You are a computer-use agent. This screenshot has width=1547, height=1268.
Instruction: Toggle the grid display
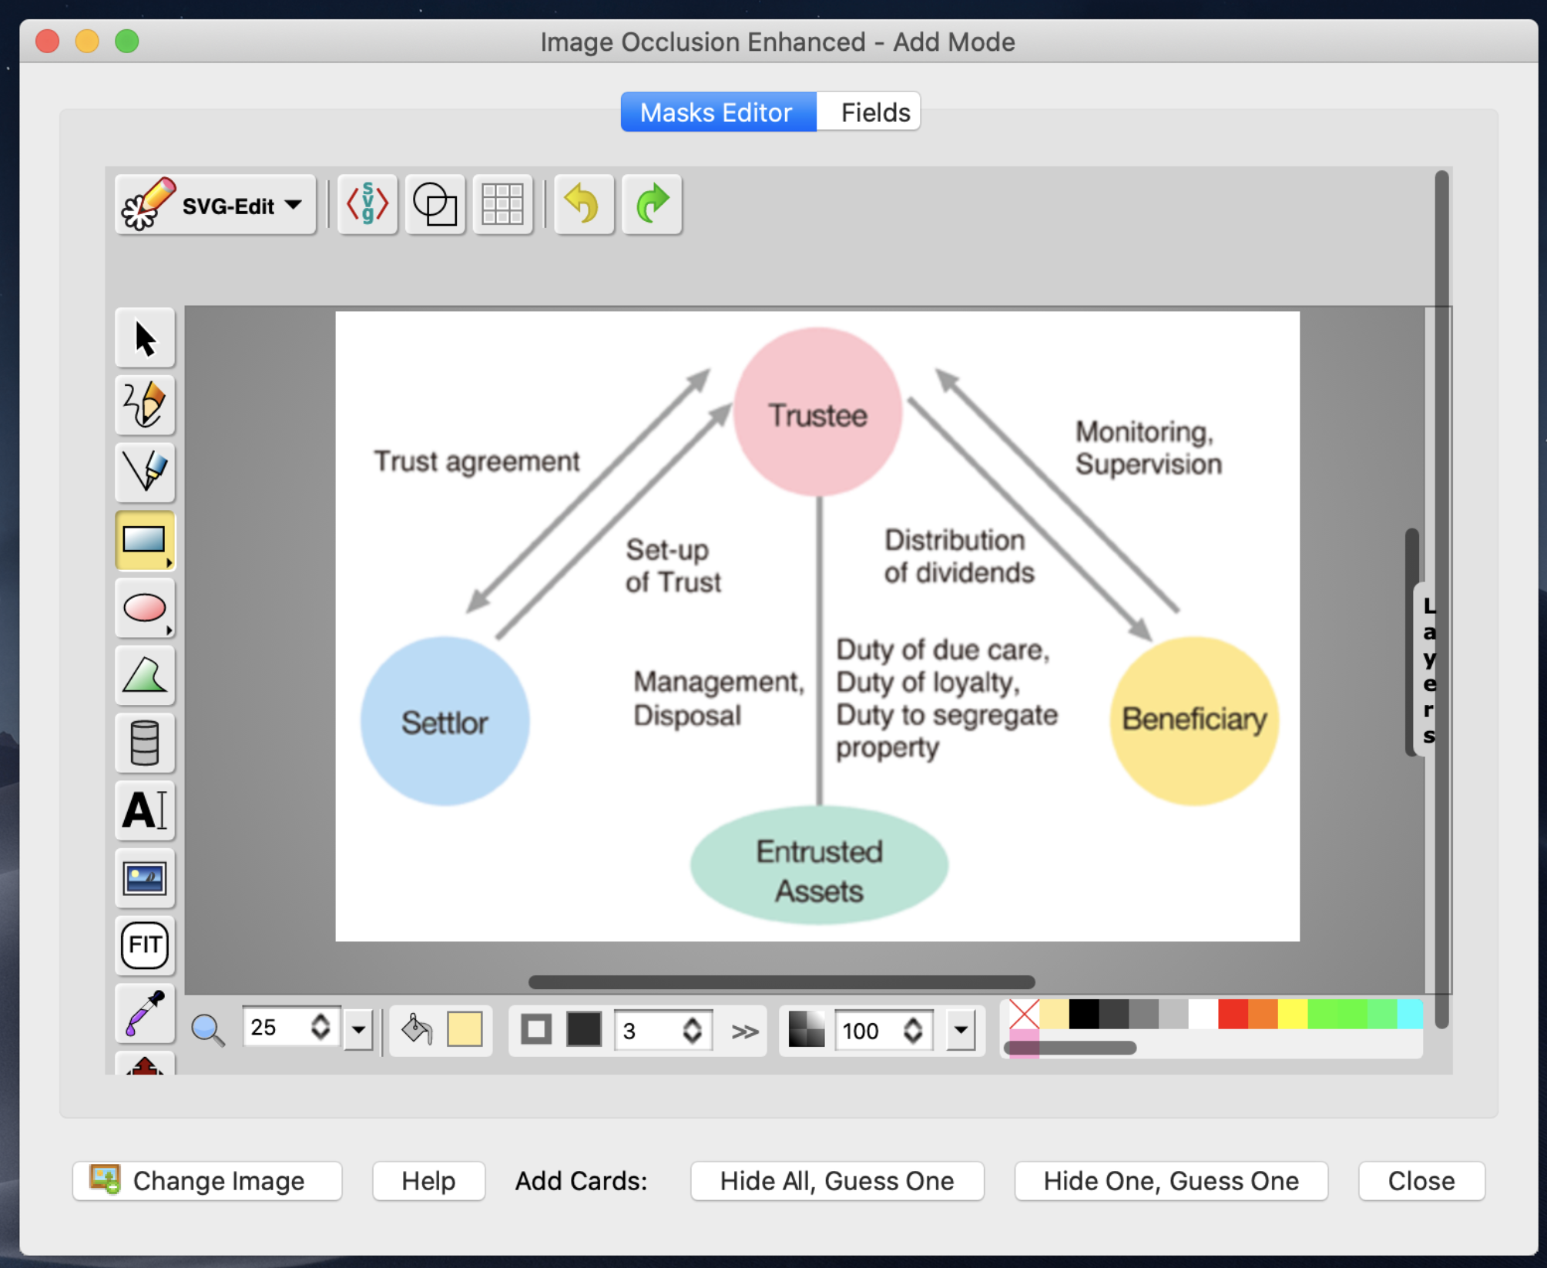point(502,204)
